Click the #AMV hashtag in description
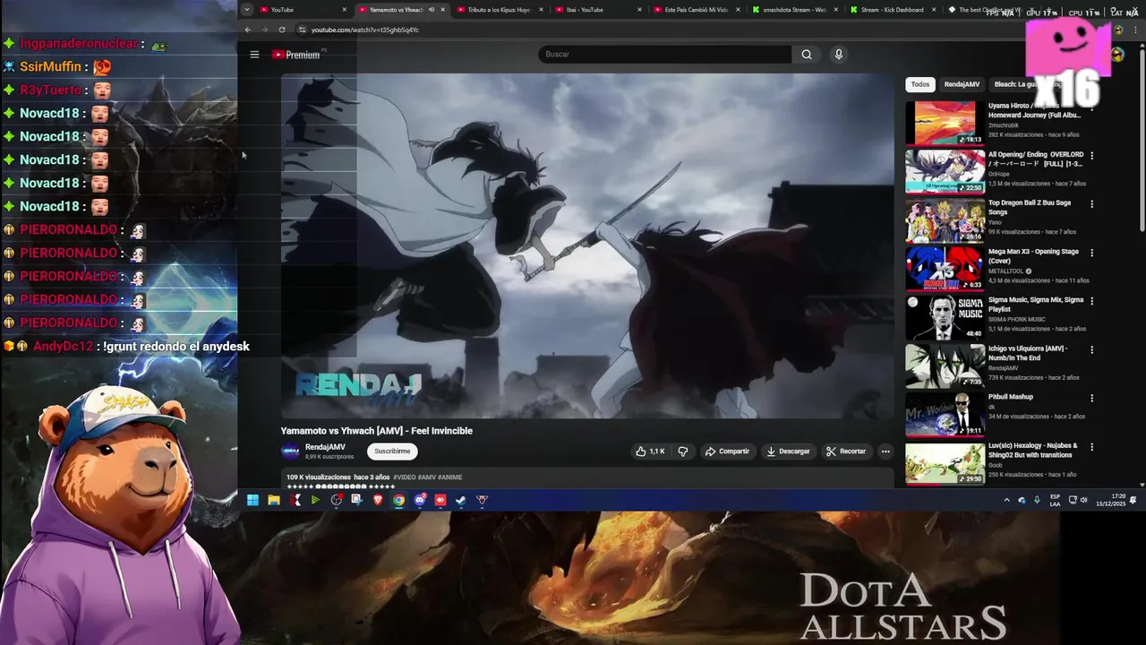Viewport: 1146px width, 645px height. (426, 477)
